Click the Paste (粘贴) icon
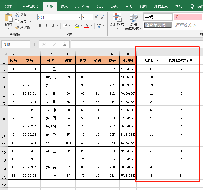203x190 pixels. pyautogui.click(x=8, y=18)
